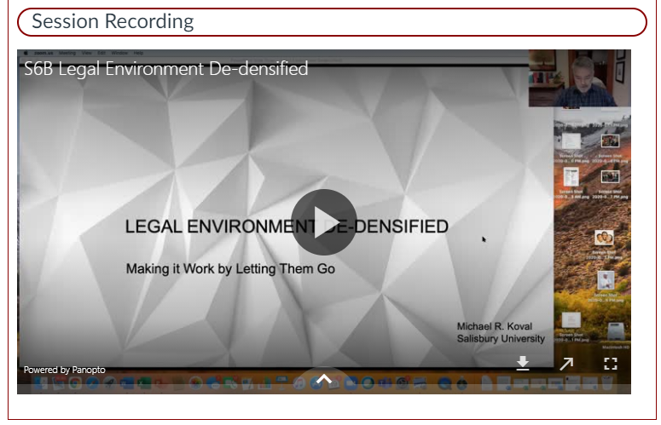This screenshot has width=661, height=425.
Task: Open the video in Panopto via arrow icon
Action: (x=566, y=364)
